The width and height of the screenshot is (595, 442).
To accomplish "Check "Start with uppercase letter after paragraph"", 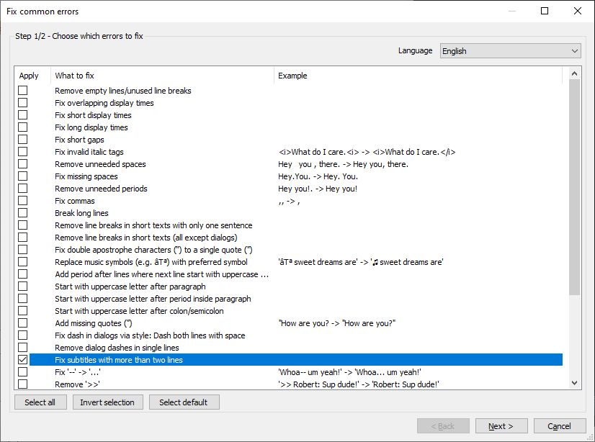I will (x=22, y=287).
